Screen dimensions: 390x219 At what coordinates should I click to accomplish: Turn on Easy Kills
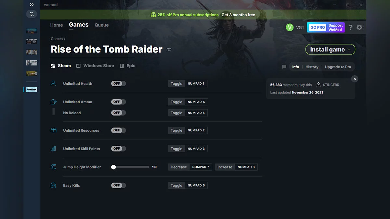click(118, 185)
